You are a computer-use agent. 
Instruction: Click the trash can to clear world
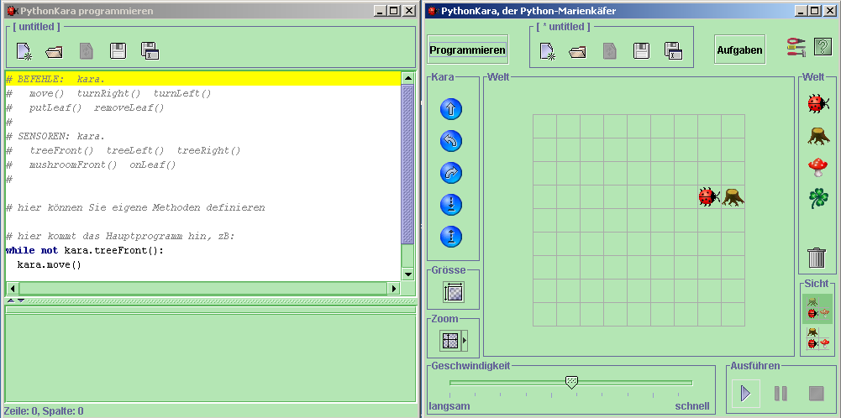(817, 257)
